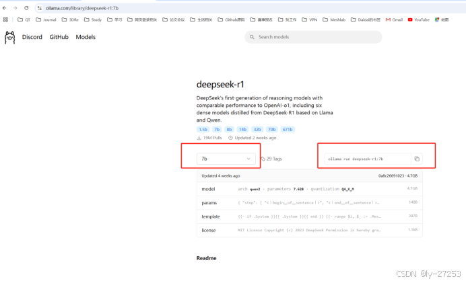
Task: Select the 14b size tag
Action: pos(243,129)
